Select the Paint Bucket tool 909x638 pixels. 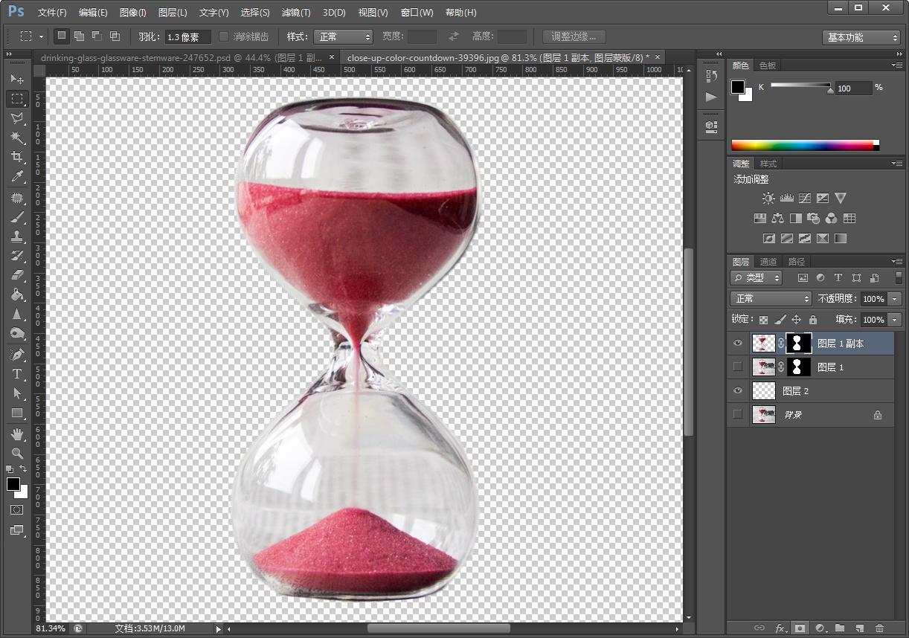(x=17, y=294)
